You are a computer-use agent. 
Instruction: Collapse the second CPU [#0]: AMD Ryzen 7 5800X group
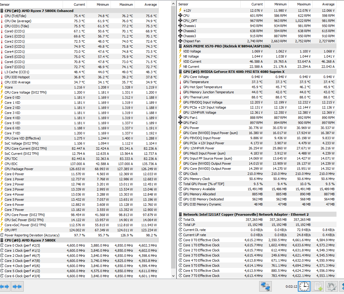[x=79, y=240]
